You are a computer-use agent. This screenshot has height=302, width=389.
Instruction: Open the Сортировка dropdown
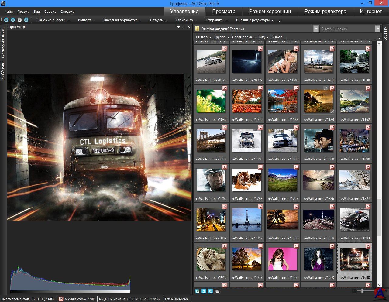pyautogui.click(x=244, y=37)
